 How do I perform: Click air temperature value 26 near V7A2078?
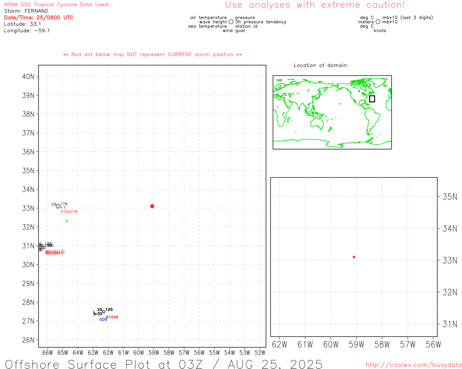point(54,204)
